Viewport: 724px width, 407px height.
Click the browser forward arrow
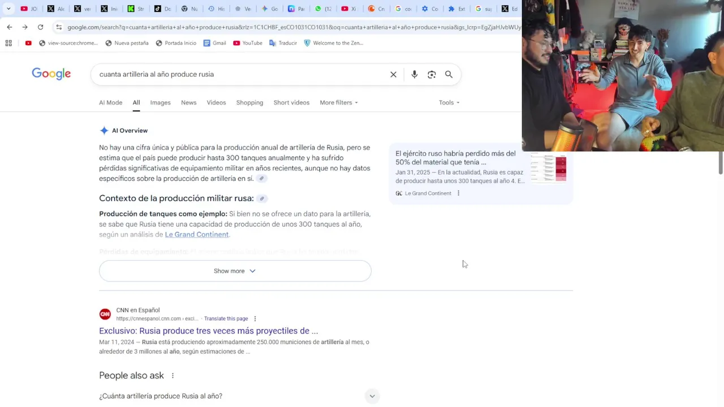[x=25, y=27]
